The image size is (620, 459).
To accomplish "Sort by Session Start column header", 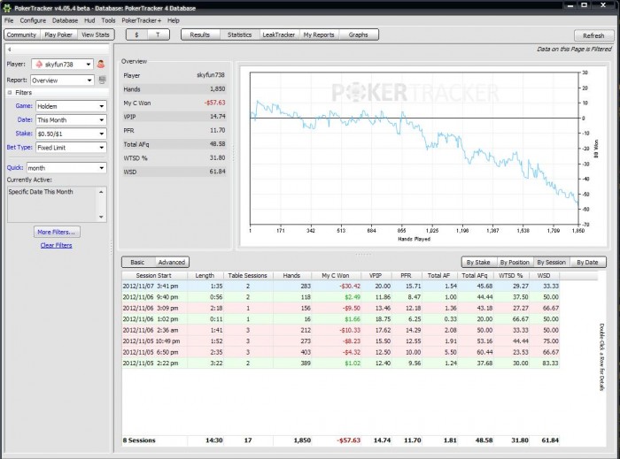I will [154, 275].
